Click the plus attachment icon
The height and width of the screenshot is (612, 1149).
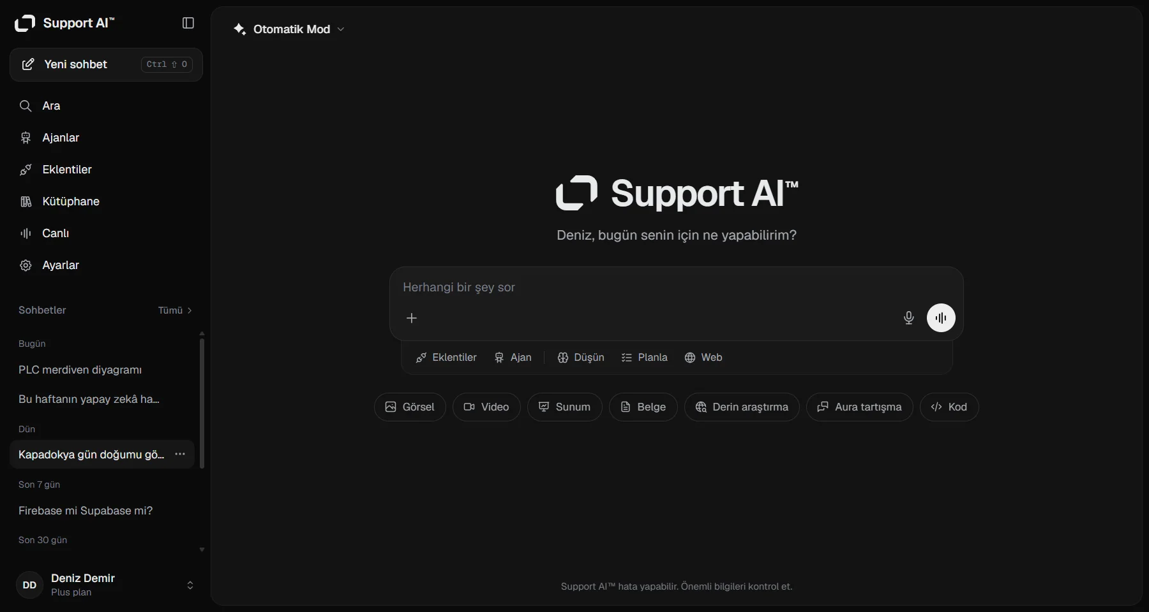[412, 318]
